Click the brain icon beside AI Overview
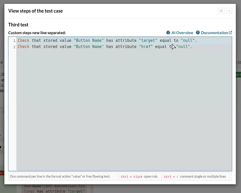 pos(168,33)
